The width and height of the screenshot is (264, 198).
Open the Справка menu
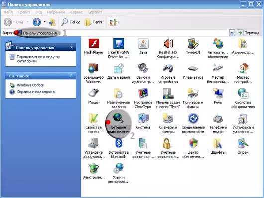coord(95,12)
